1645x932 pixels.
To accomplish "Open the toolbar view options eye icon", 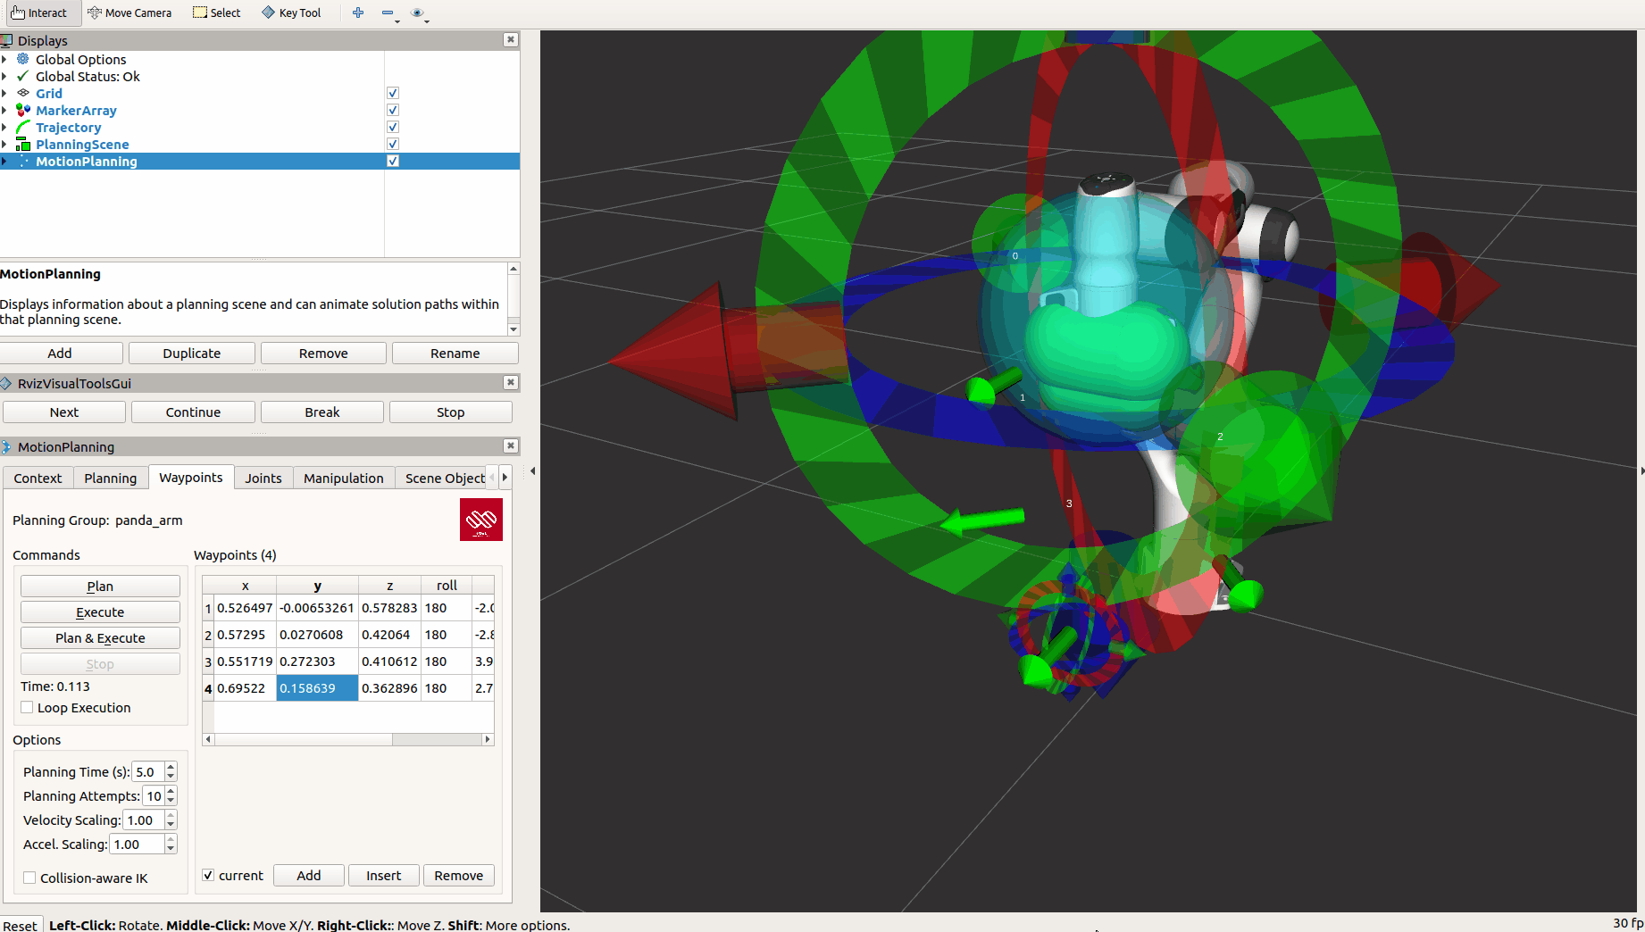I will 417,12.
